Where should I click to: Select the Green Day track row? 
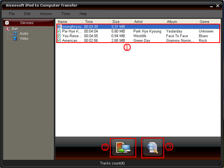[138, 41]
